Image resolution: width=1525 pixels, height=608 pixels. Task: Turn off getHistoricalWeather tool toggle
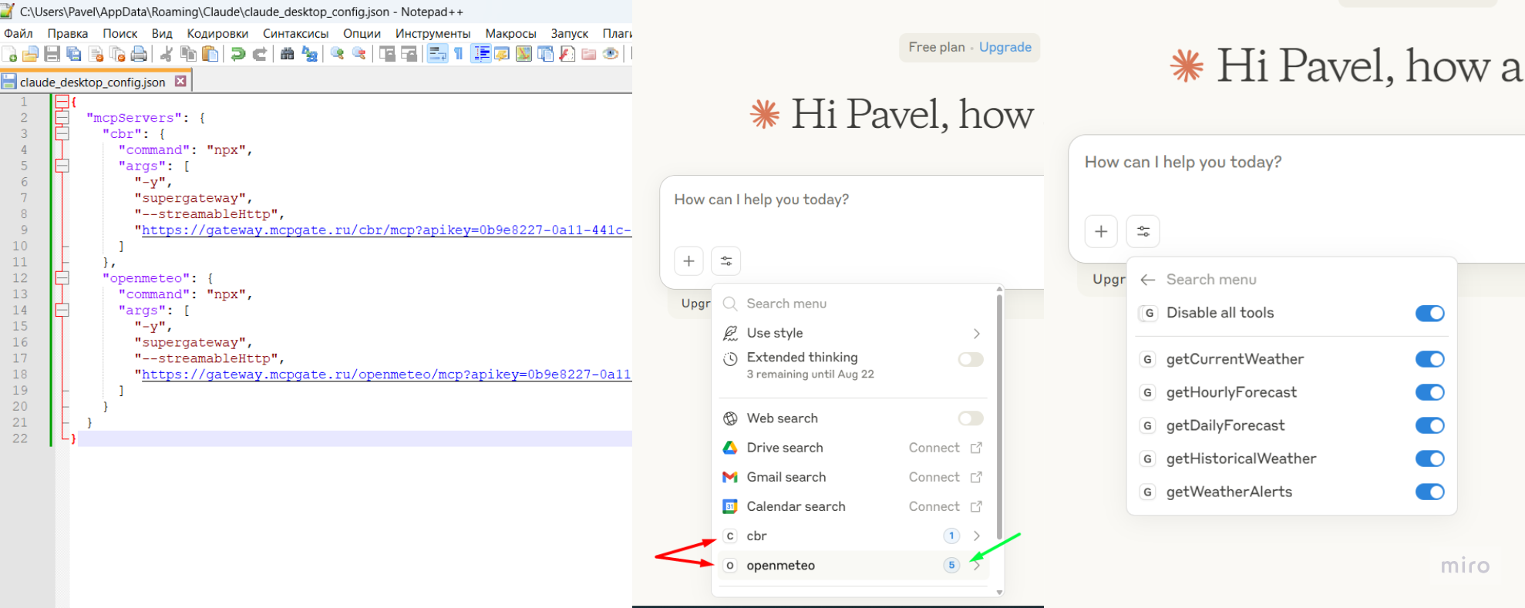[x=1429, y=459]
